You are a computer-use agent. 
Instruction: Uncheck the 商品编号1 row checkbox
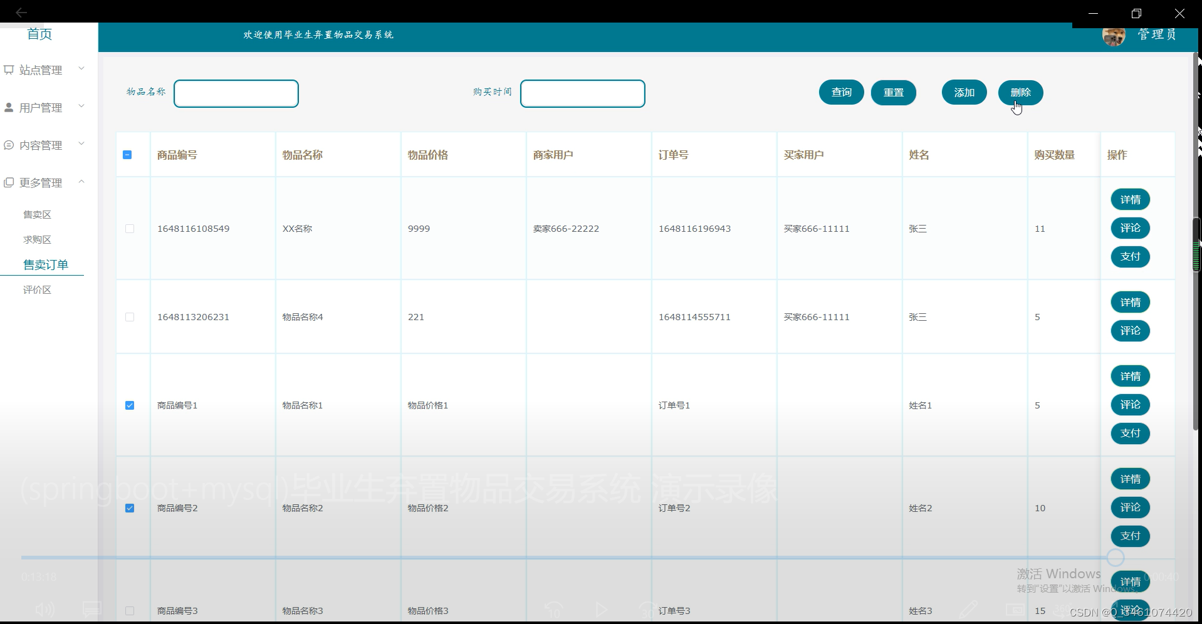pos(130,405)
